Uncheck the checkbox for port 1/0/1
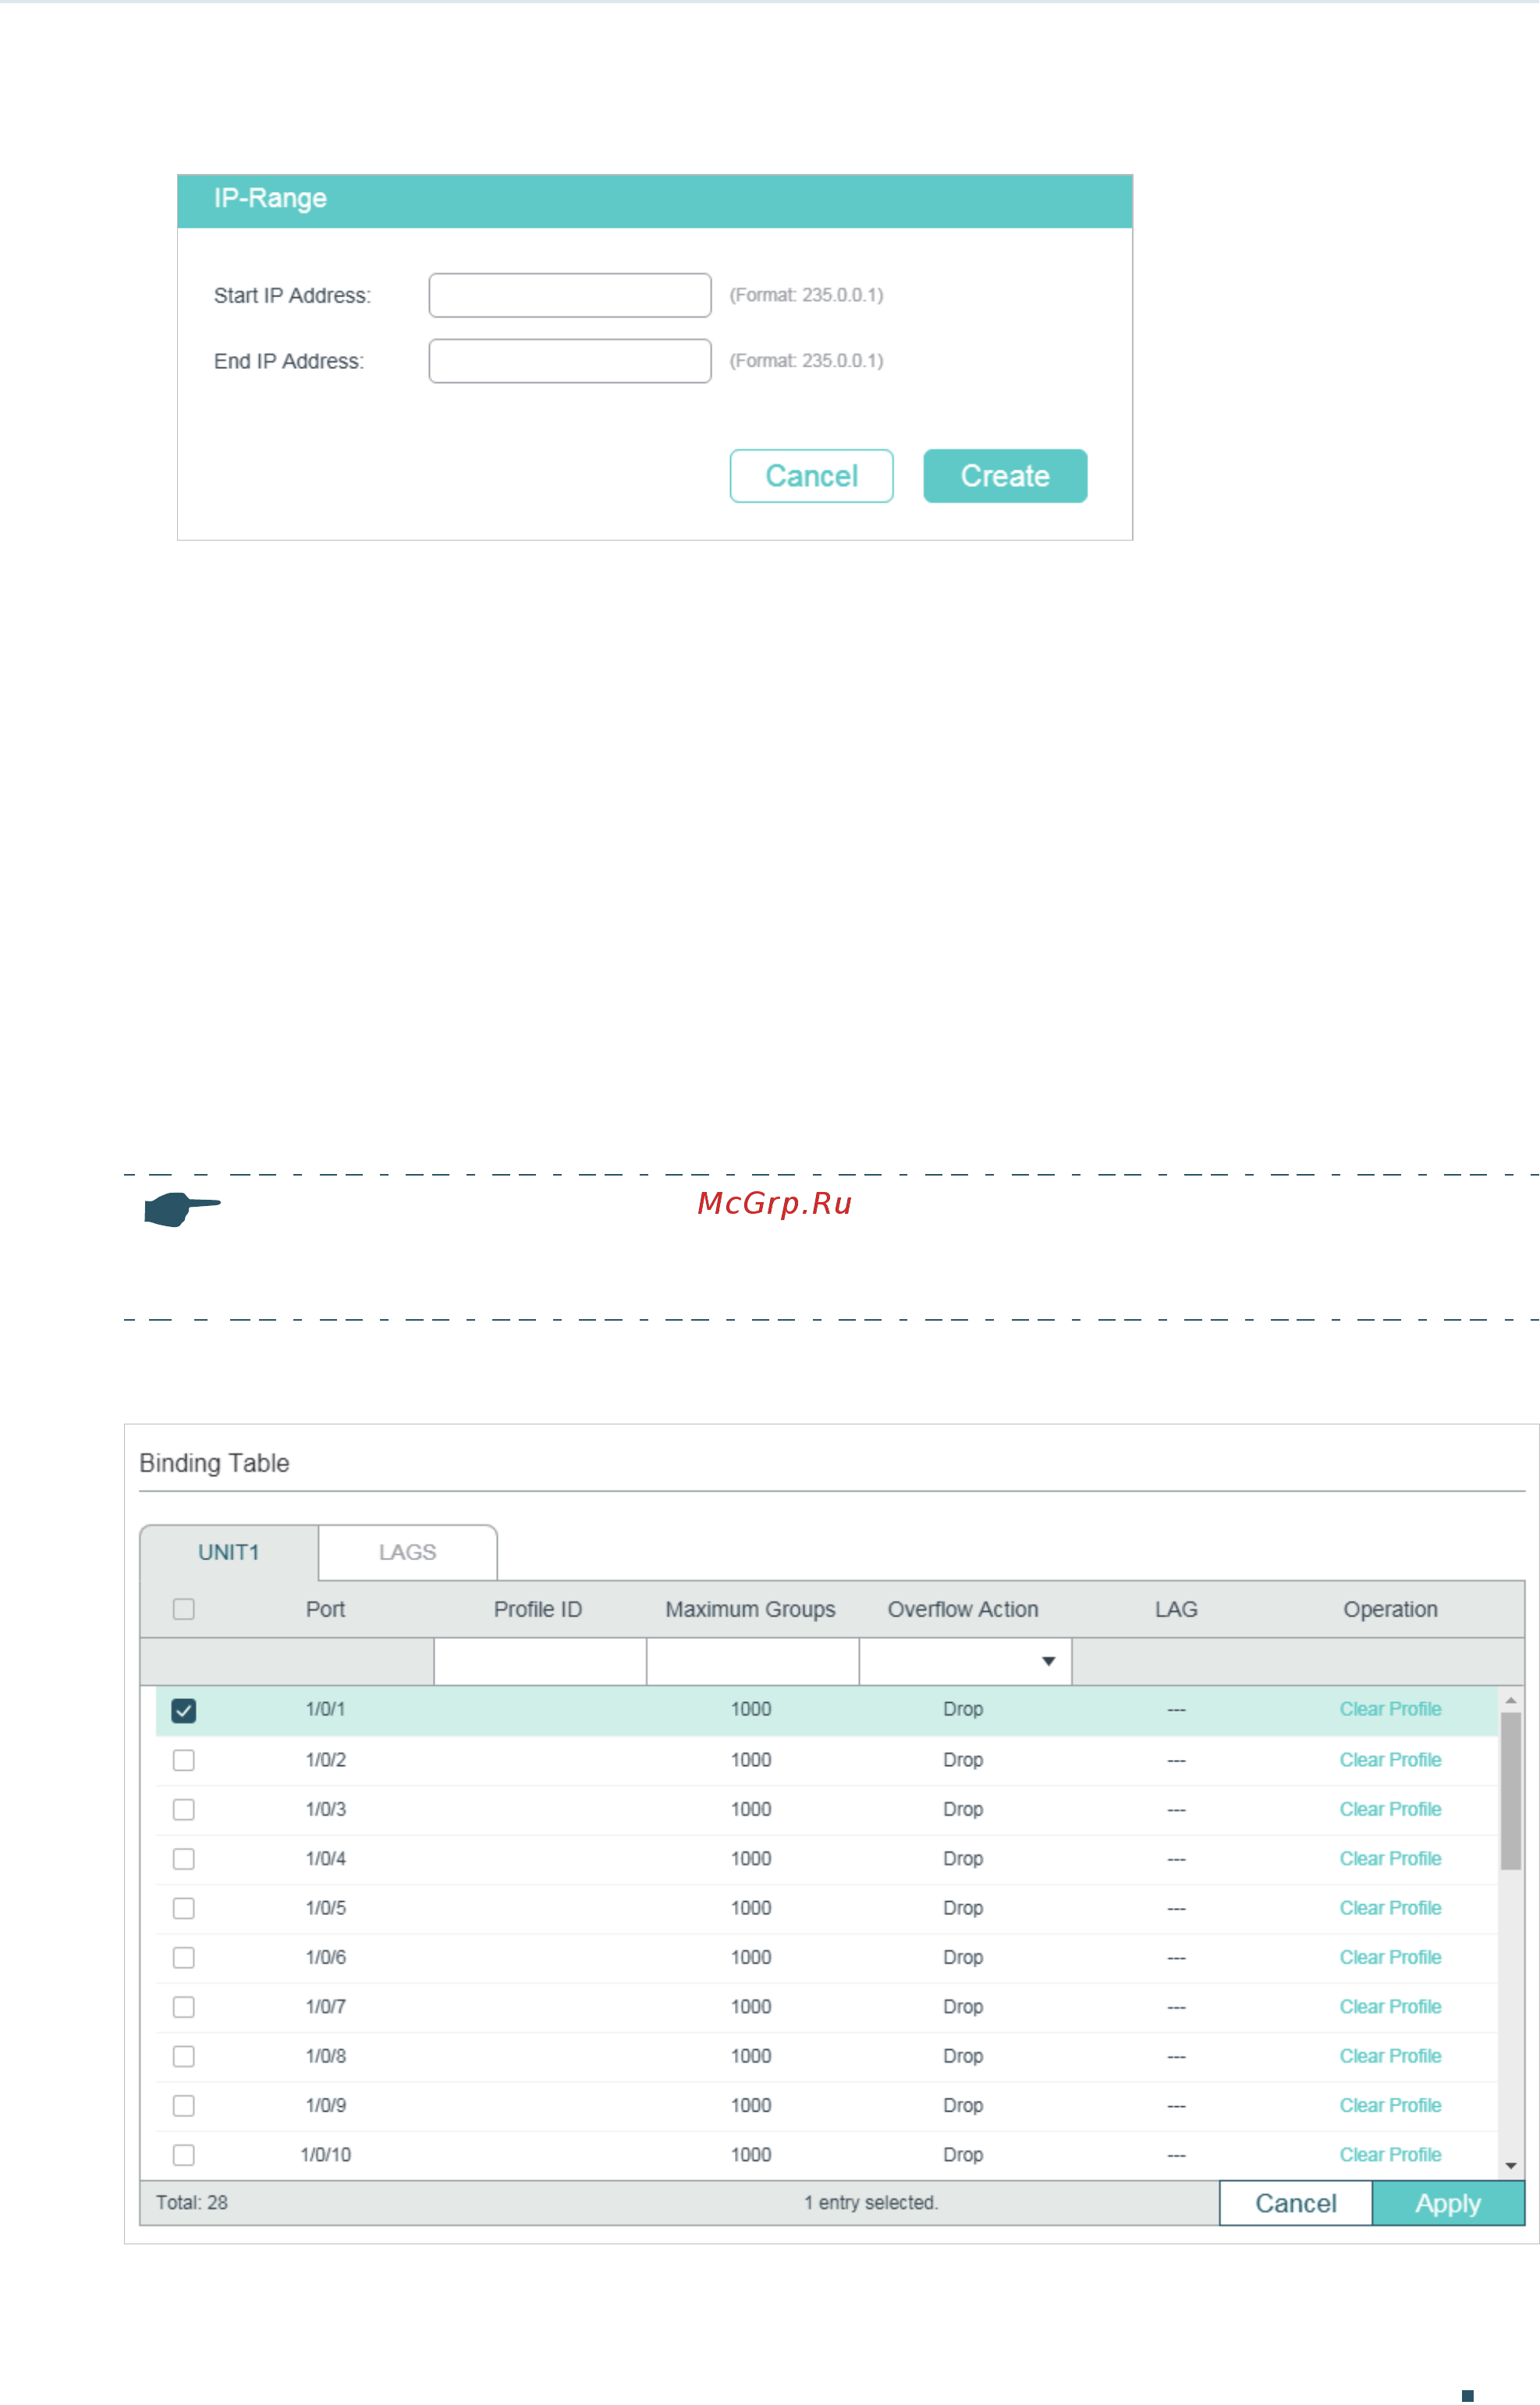This screenshot has height=2405, width=1540. click(x=184, y=1710)
